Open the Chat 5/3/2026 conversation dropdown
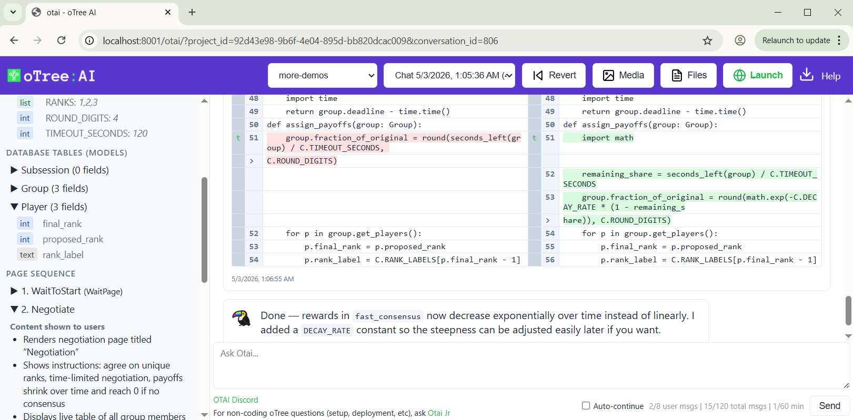The image size is (853, 420). pos(449,76)
